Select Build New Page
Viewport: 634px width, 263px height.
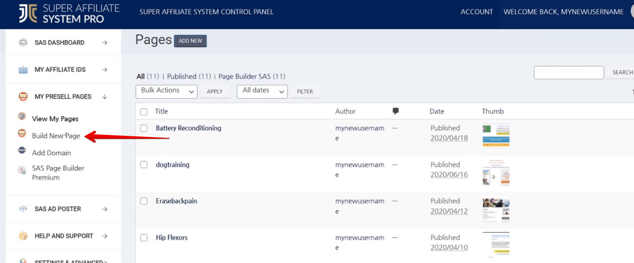pyautogui.click(x=56, y=136)
